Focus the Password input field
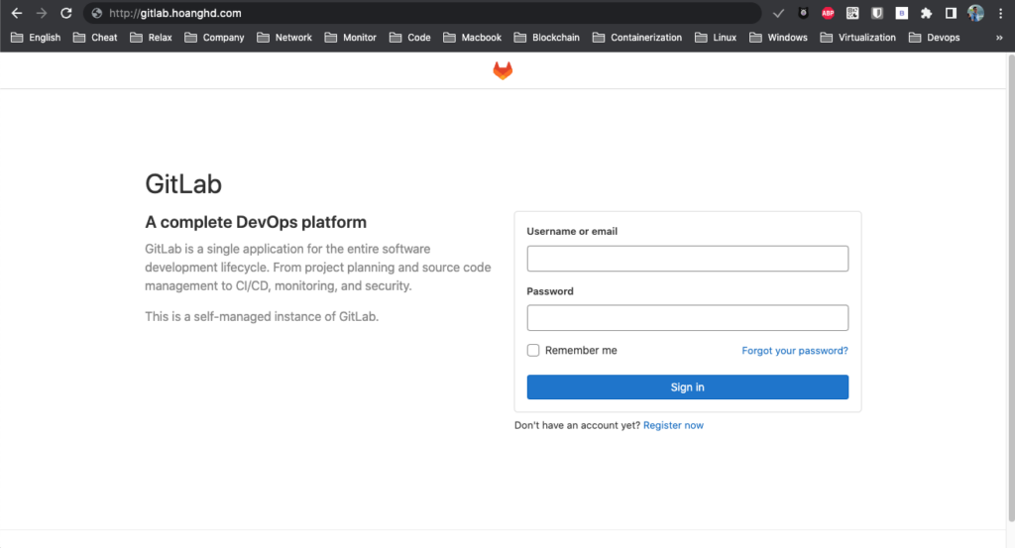 click(688, 318)
